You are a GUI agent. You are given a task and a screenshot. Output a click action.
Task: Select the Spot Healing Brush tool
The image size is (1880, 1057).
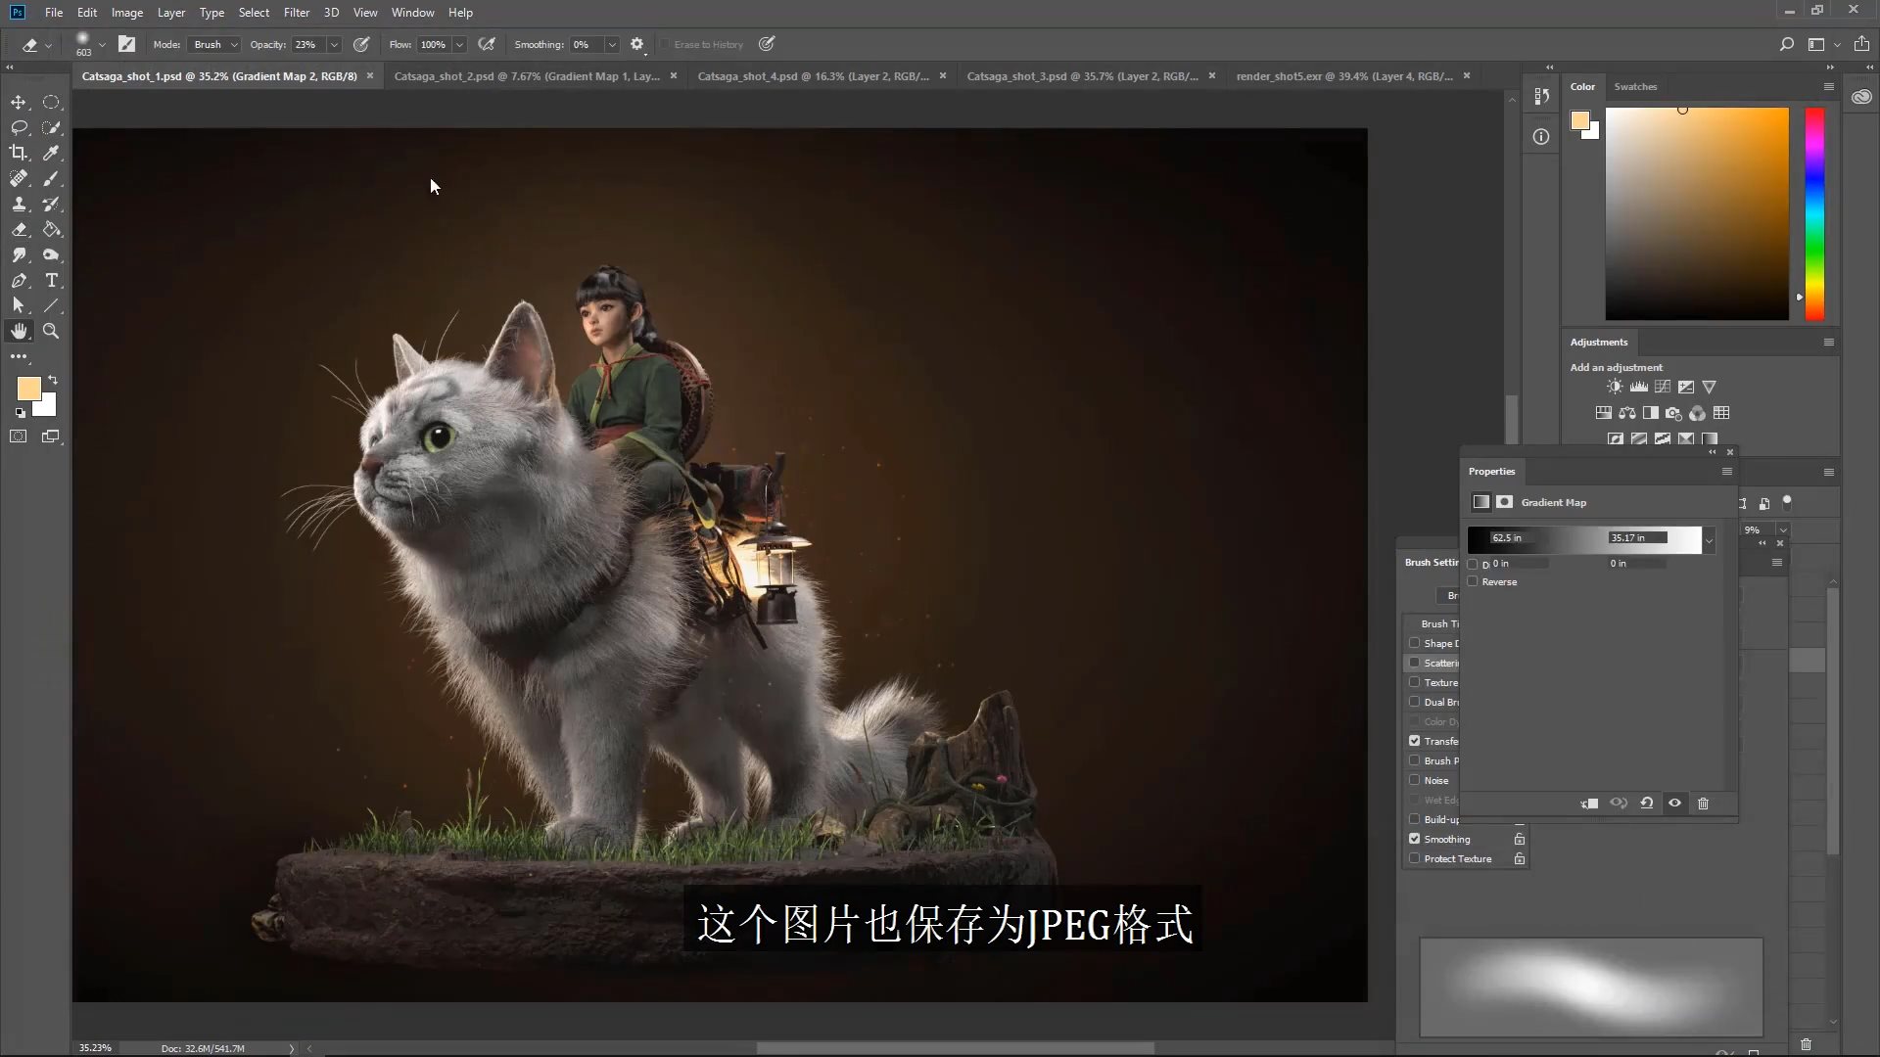point(19,178)
